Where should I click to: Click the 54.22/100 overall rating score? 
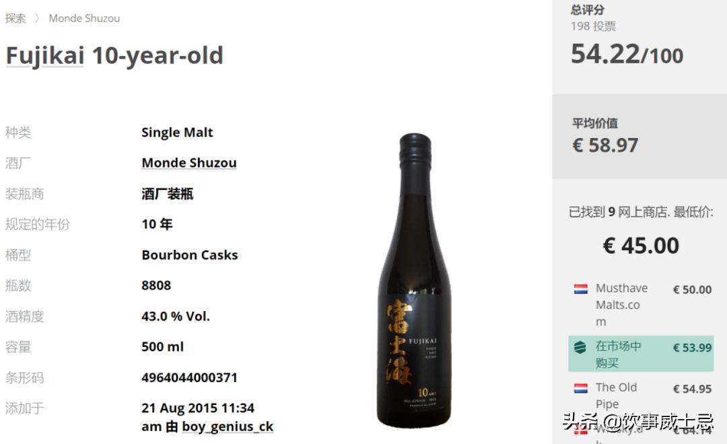627,54
